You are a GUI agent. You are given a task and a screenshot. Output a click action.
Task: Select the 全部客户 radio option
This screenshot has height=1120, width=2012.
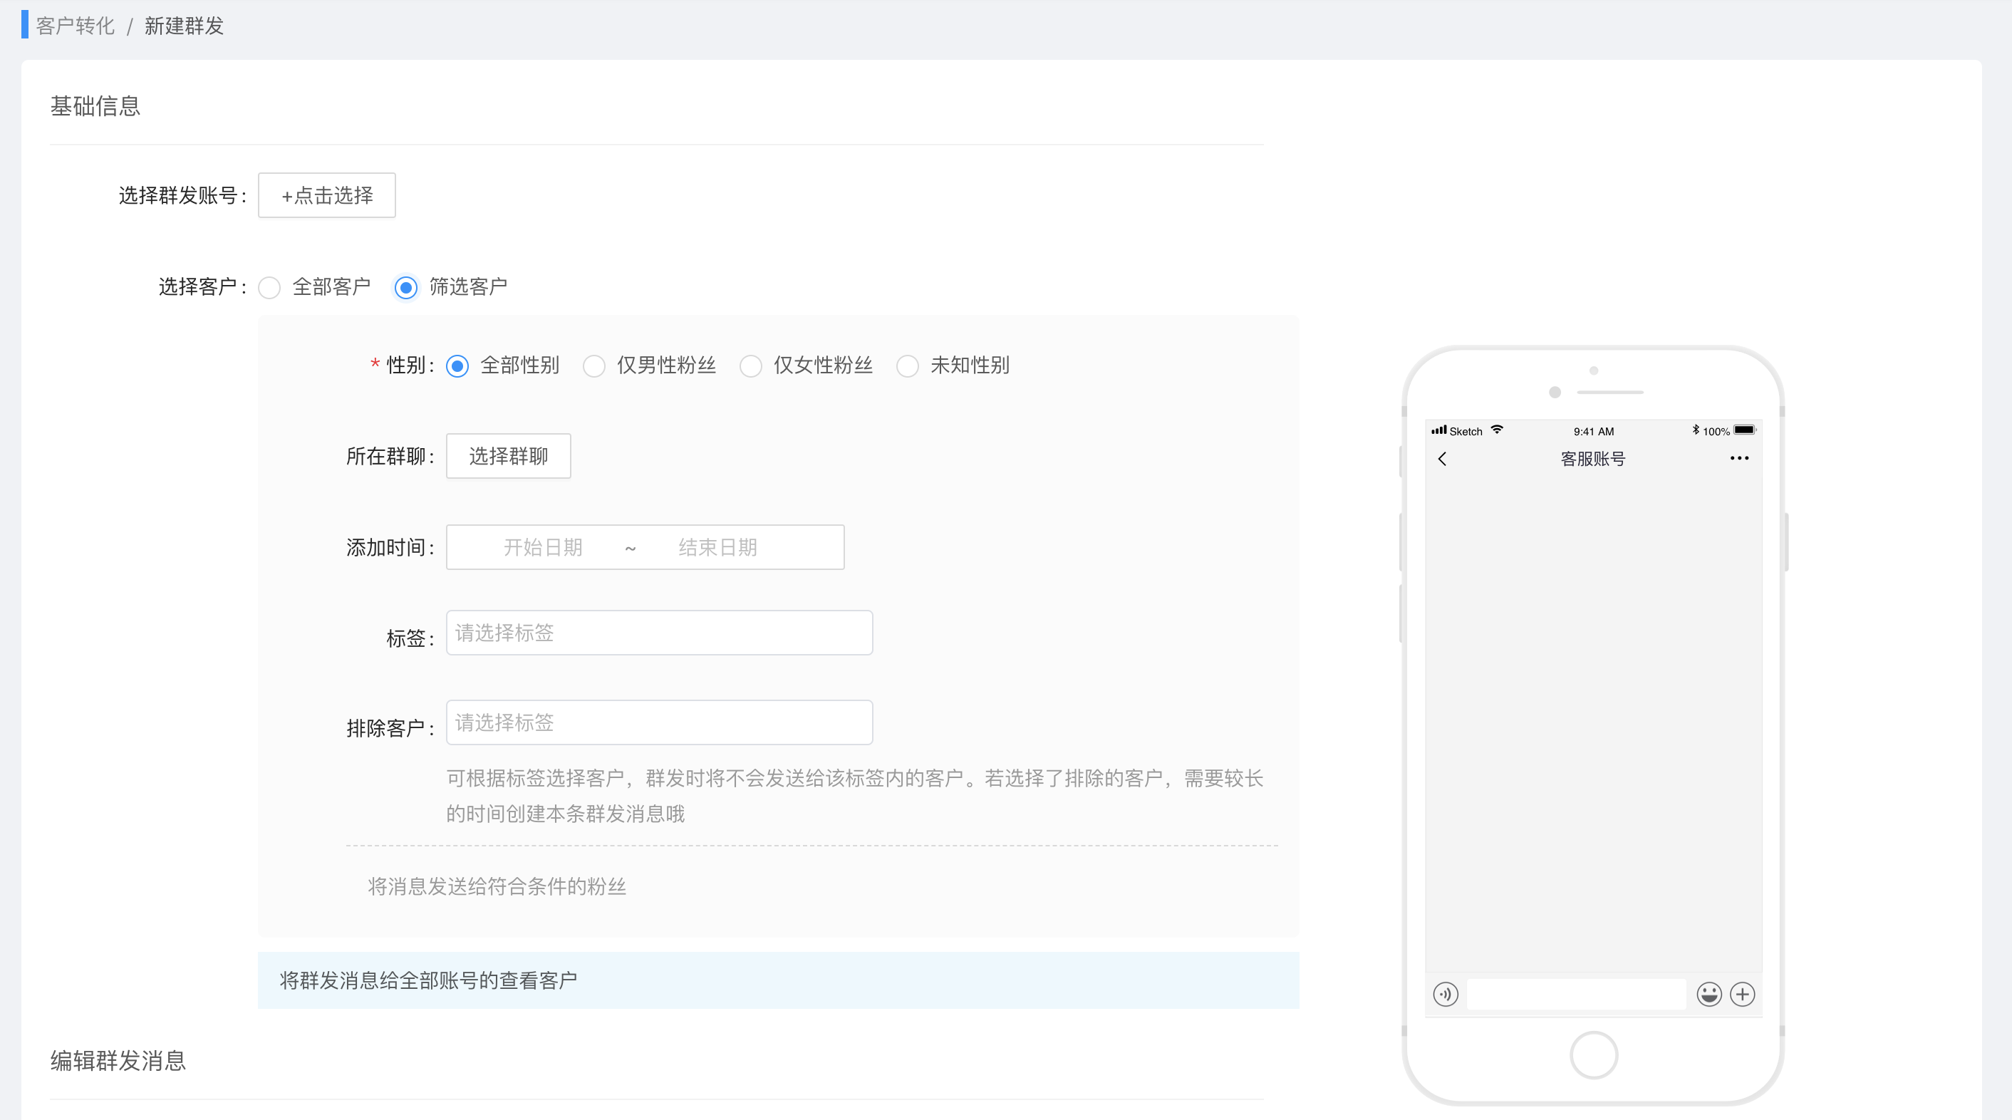pos(269,287)
